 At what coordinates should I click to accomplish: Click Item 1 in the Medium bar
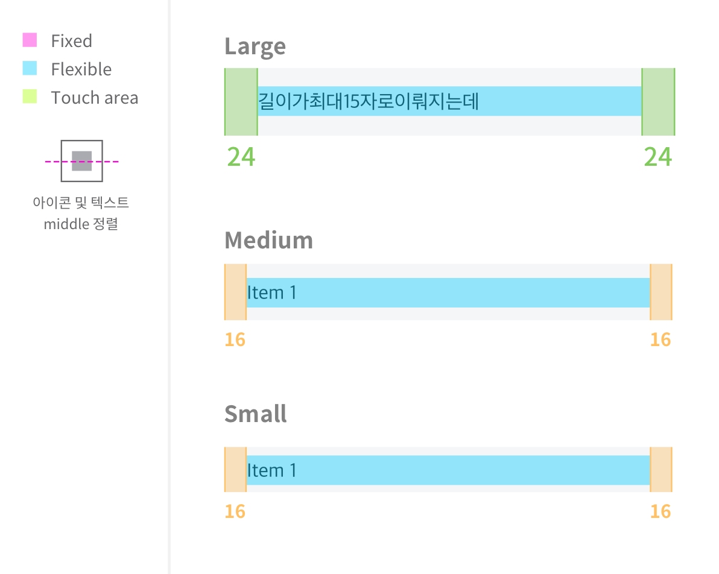[272, 292]
